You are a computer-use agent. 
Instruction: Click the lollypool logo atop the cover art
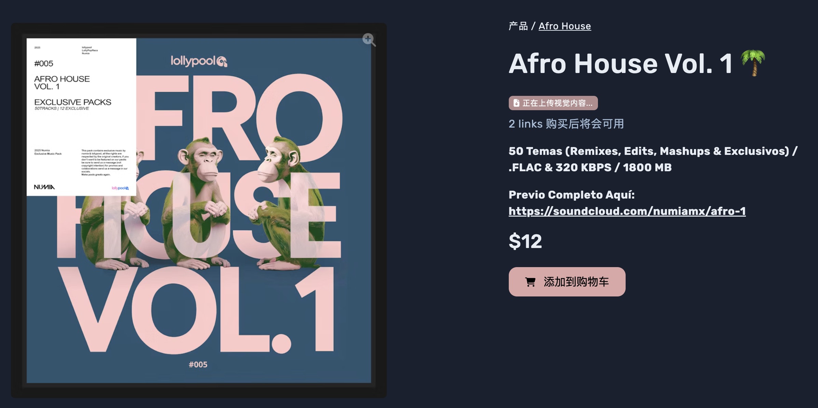[x=199, y=61]
